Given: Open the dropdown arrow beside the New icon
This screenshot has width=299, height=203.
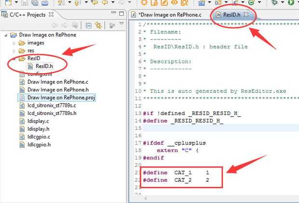Looking at the screenshot, I should coord(16,2).
